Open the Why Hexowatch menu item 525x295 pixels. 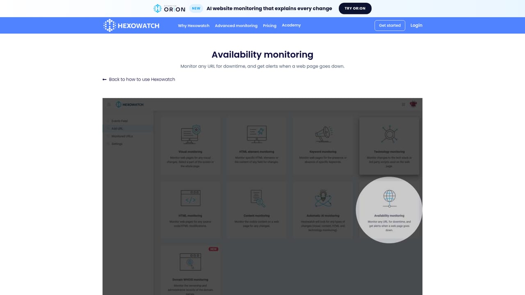pos(194,25)
